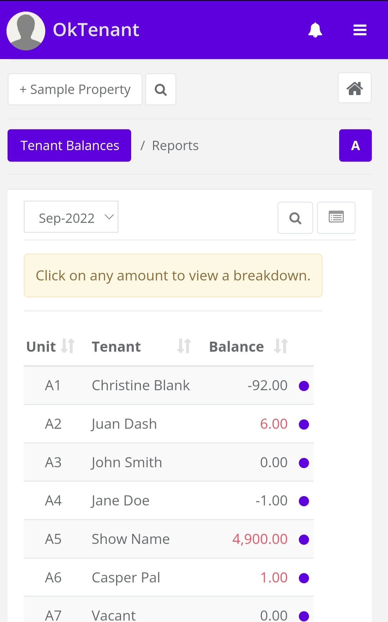View breakdown of 4,900.00 balance
This screenshot has width=388, height=622.
coord(260,539)
